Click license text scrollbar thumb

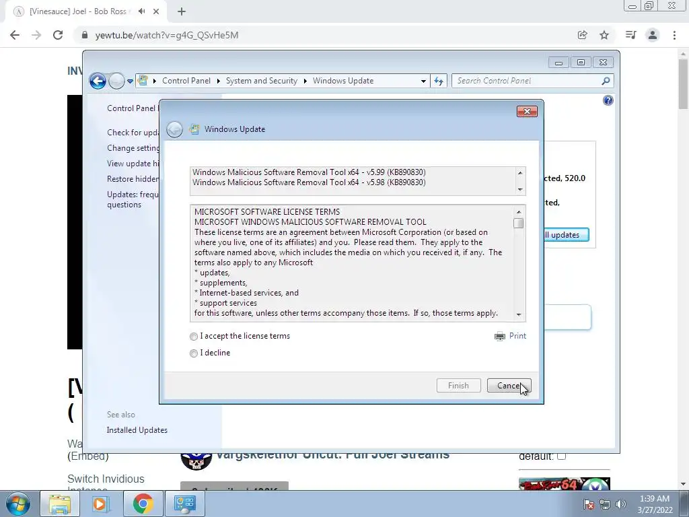pyautogui.click(x=519, y=223)
